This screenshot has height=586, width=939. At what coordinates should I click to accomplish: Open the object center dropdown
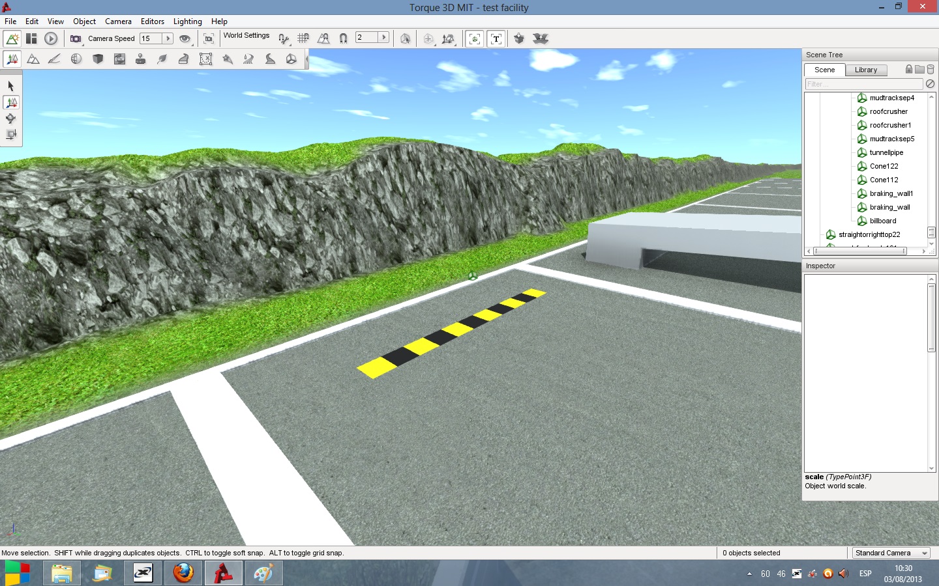coord(428,38)
